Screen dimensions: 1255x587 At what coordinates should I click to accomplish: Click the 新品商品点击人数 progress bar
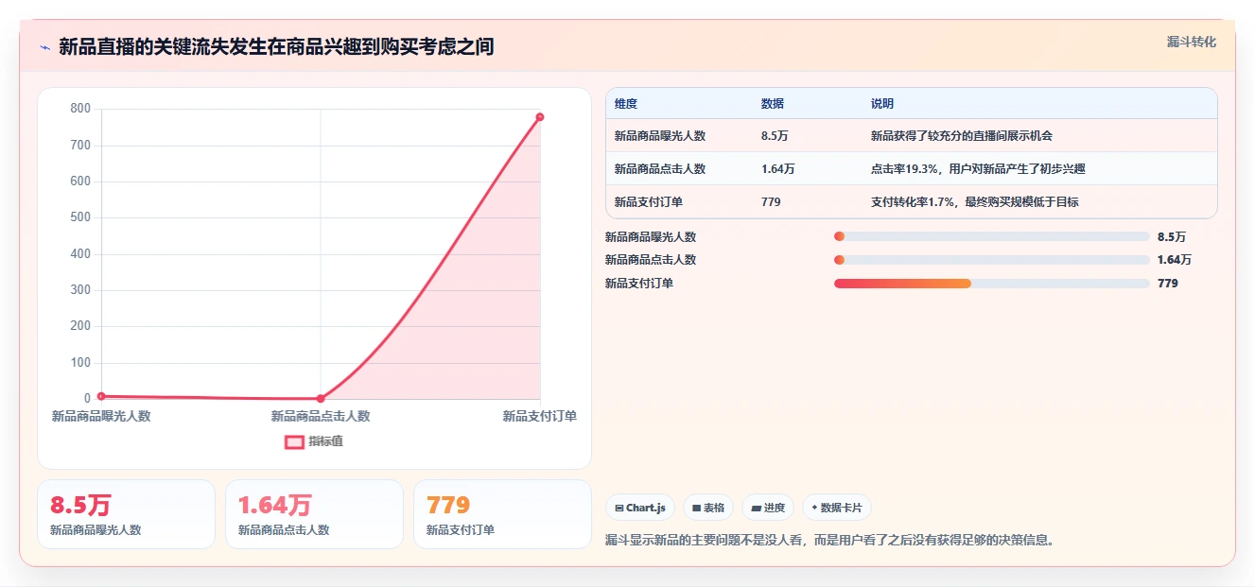[x=991, y=260]
